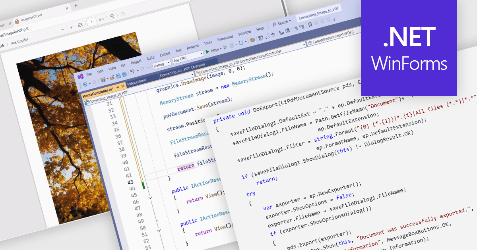This screenshot has height=250, width=477.
Task: Click the Undo arrow in Visual Studio toolbar
Action: [x=133, y=71]
